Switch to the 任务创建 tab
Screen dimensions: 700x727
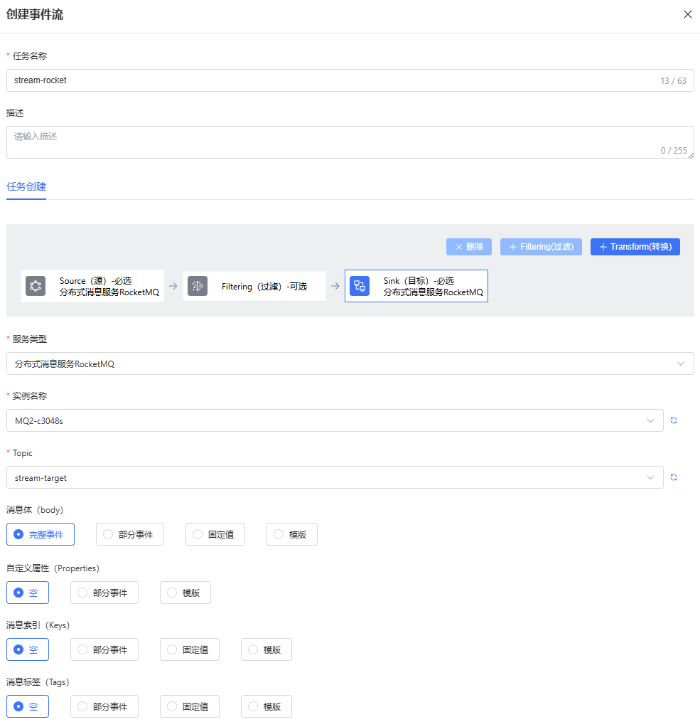point(26,186)
